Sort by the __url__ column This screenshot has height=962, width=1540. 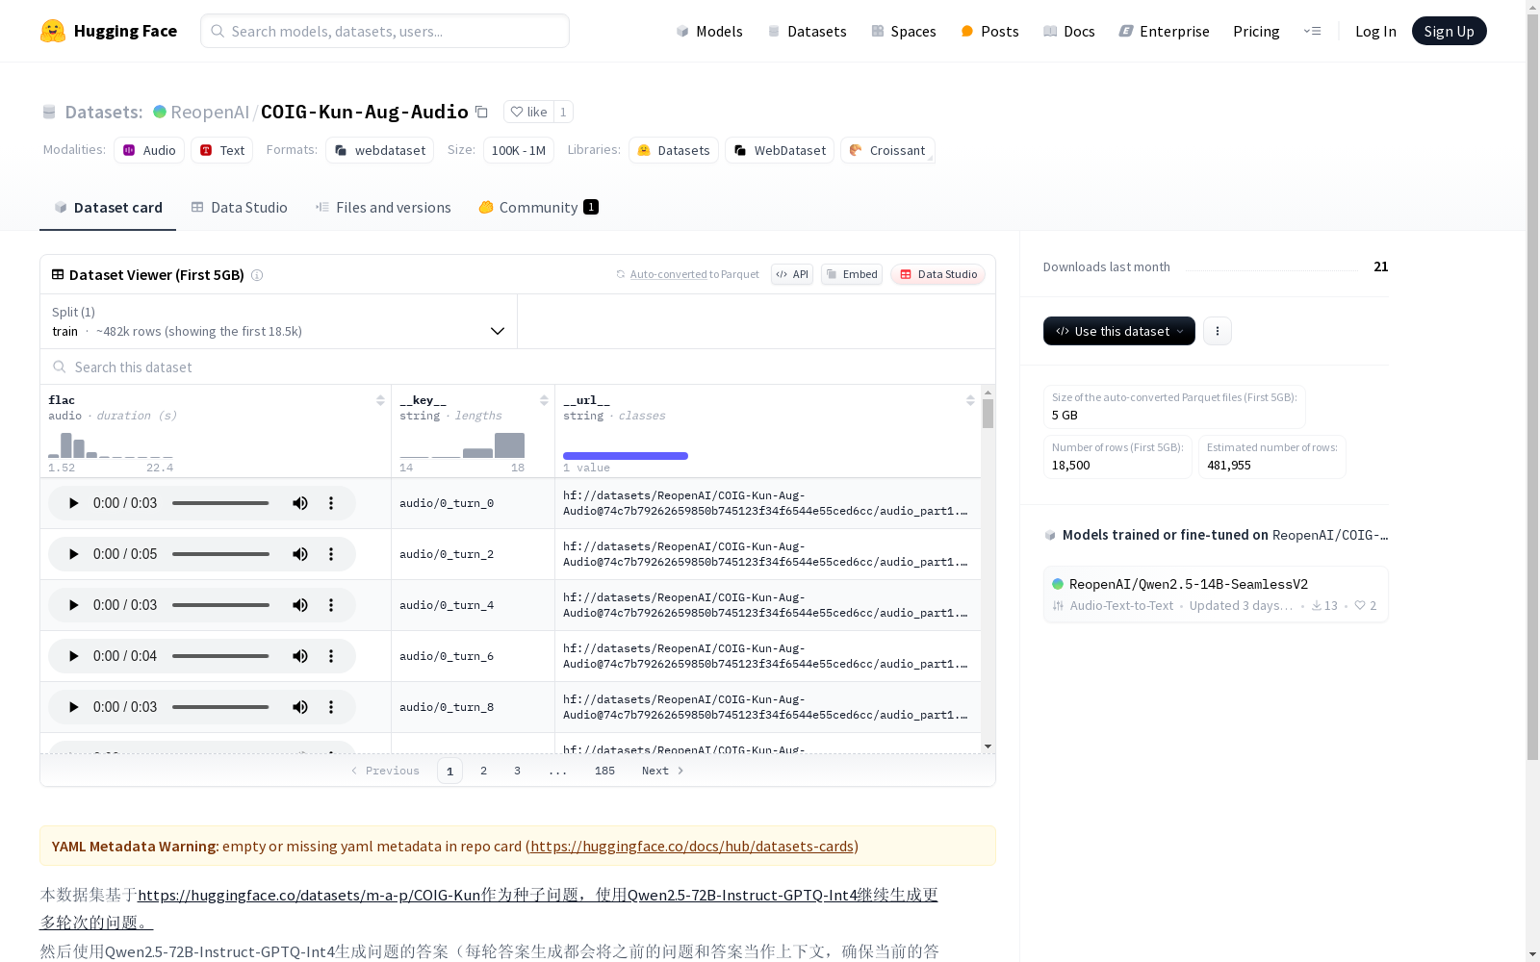tap(970, 400)
